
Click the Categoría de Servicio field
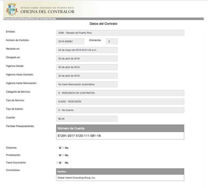click(x=120, y=93)
